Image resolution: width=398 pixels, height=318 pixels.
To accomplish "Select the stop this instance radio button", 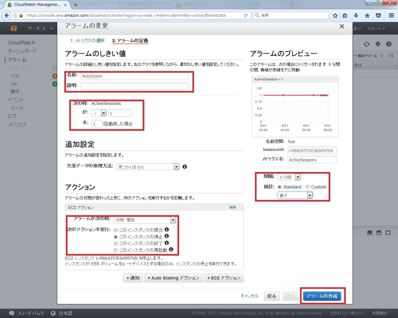I will [x=115, y=237].
